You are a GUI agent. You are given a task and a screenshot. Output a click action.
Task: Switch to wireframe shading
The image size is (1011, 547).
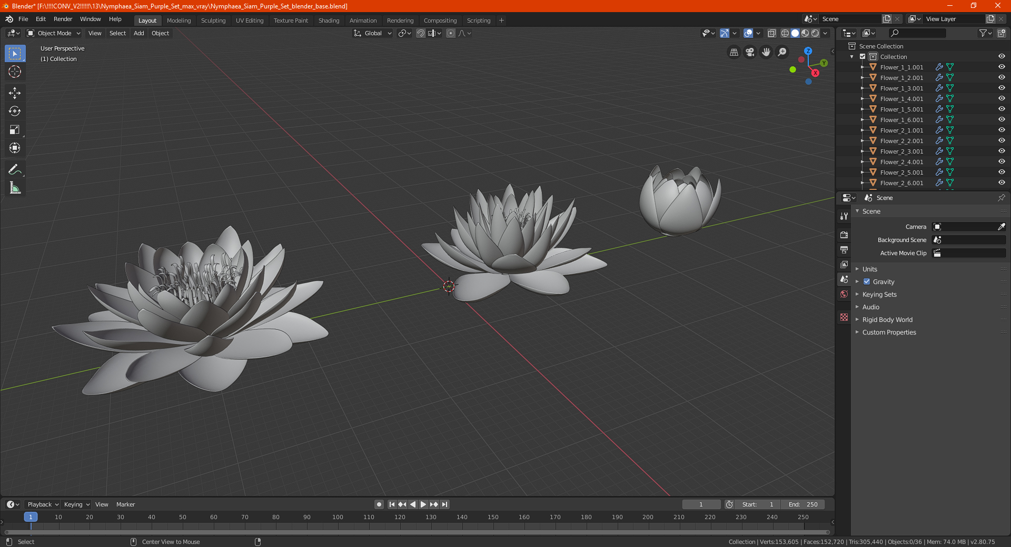785,33
